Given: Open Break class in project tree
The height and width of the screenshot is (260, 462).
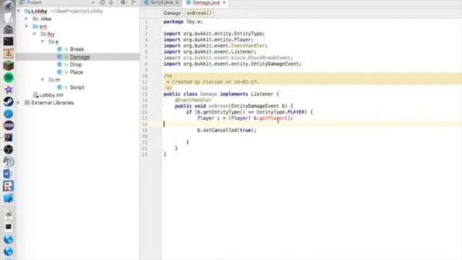Looking at the screenshot, I should click(x=77, y=49).
